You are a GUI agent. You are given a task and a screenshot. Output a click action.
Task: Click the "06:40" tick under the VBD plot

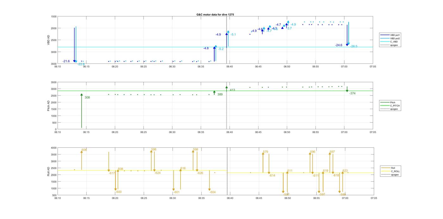tap(229, 67)
